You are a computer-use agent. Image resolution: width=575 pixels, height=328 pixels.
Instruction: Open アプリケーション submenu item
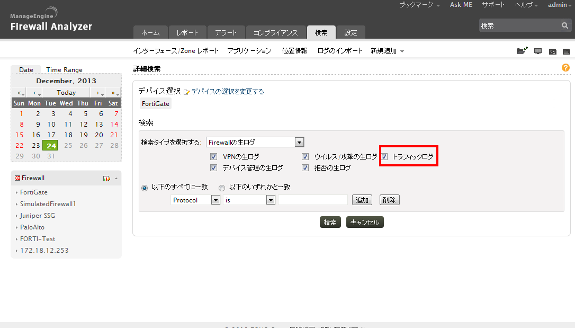click(x=249, y=51)
